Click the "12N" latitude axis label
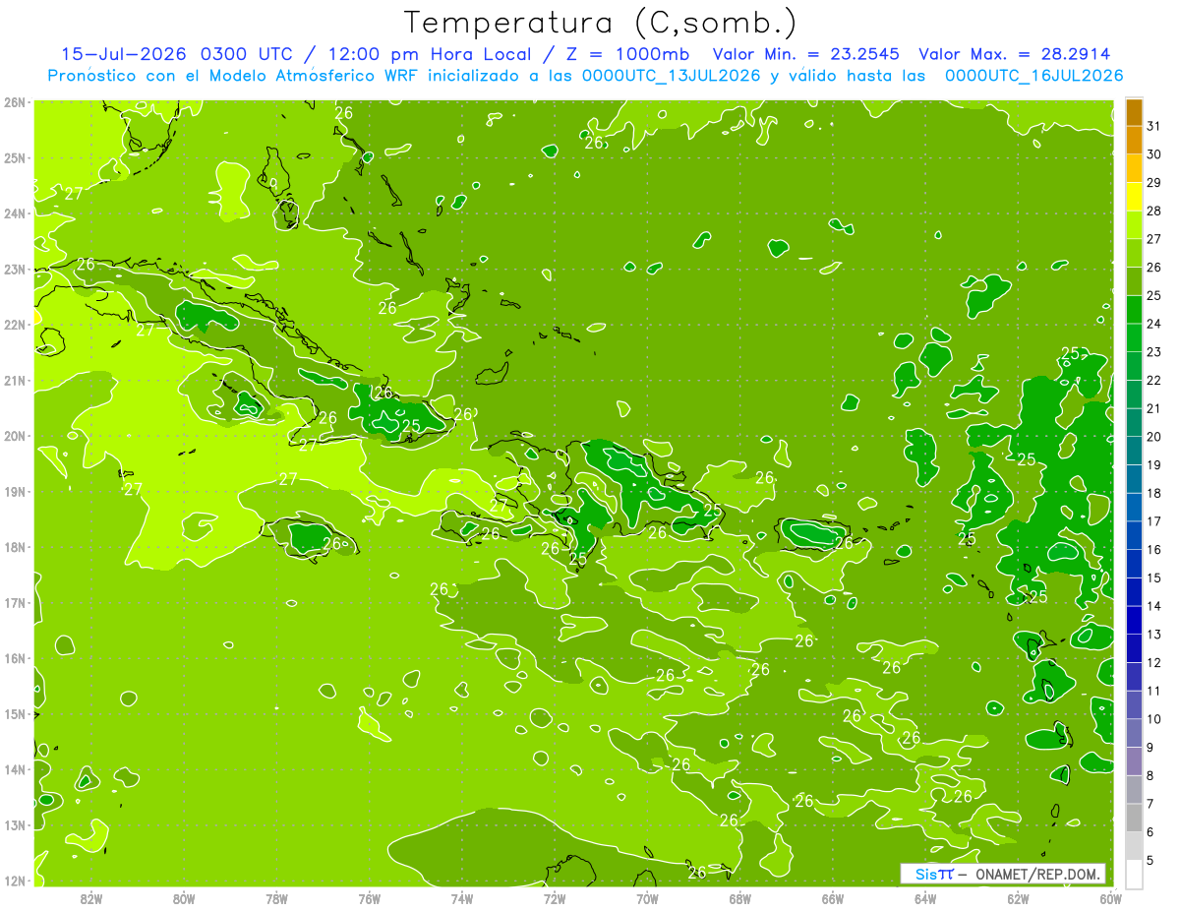1180x912 pixels. (15, 881)
